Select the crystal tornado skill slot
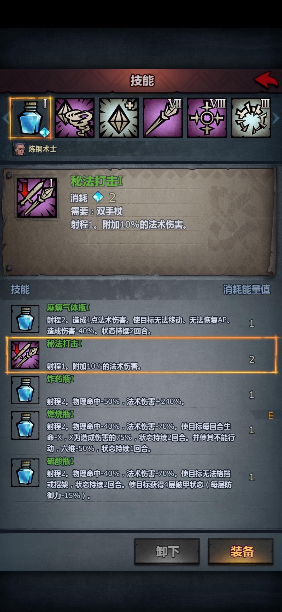Viewport: 282px width, 612px height. pos(74,118)
